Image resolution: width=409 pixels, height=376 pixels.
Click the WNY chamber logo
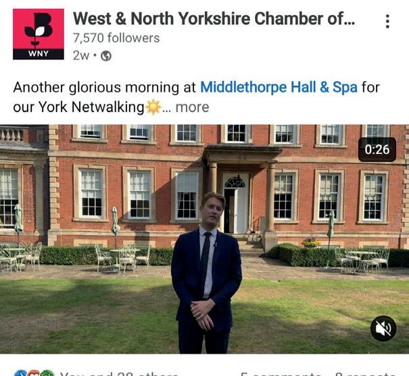[x=39, y=34]
